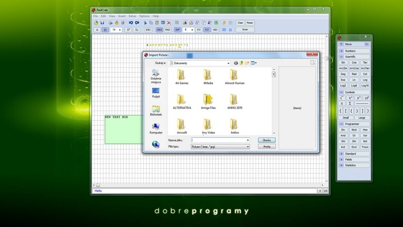Toggle the EXP notation button
403x227 pixels.
(x=177, y=30)
